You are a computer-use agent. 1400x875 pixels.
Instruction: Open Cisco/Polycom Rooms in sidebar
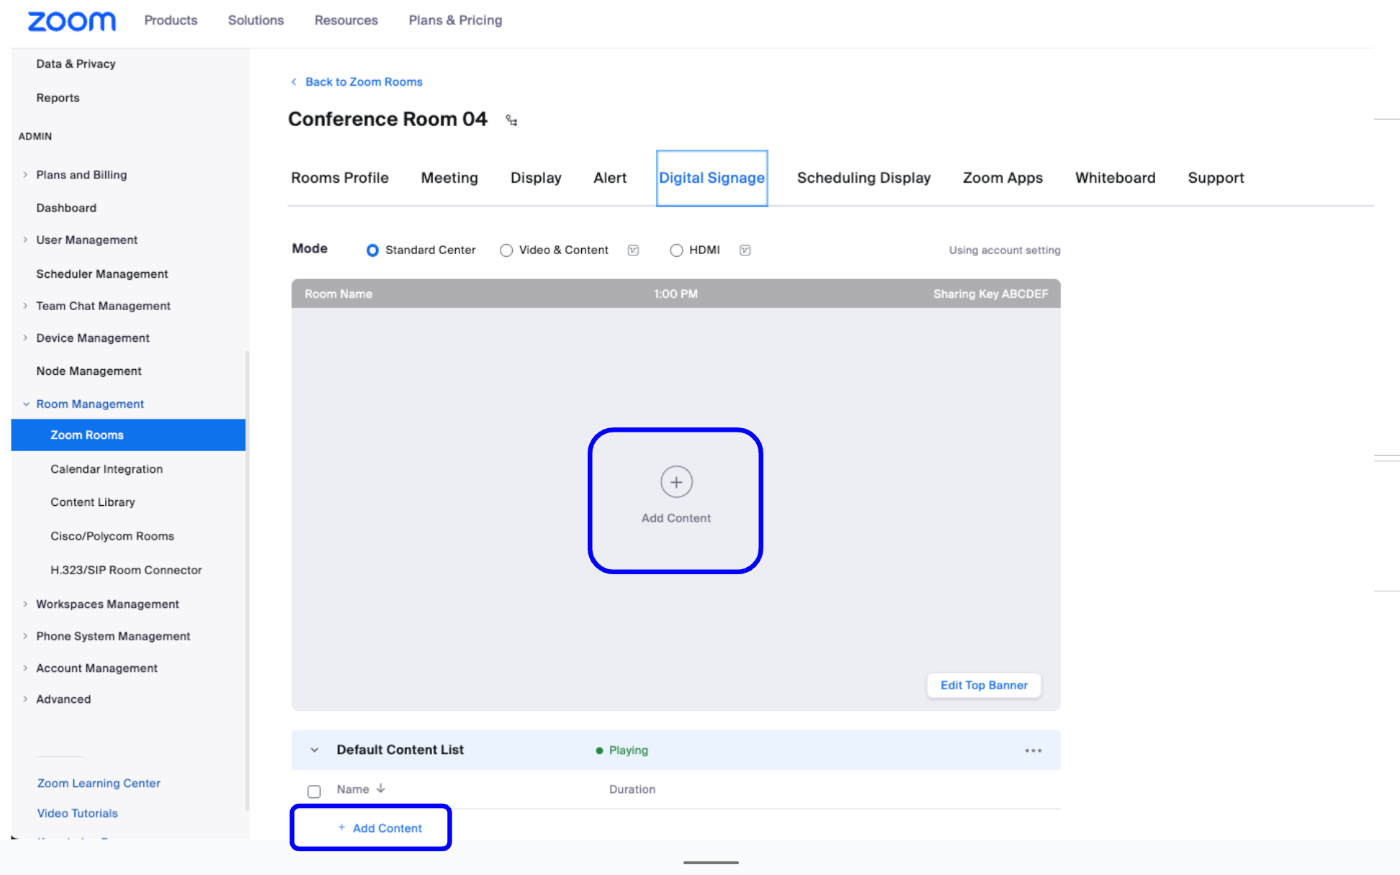pyautogui.click(x=112, y=536)
